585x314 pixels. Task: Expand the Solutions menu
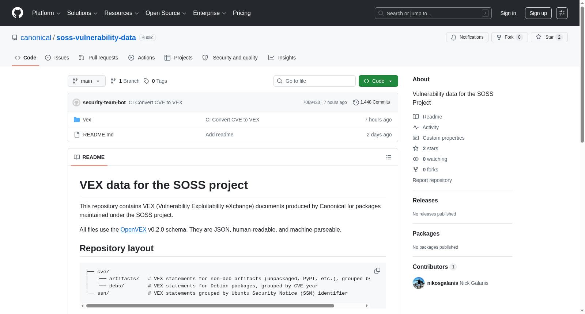pos(82,13)
